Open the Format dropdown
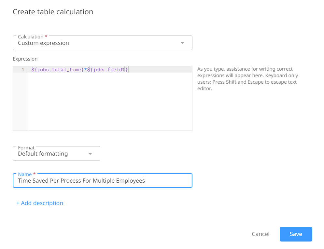 (x=56, y=153)
